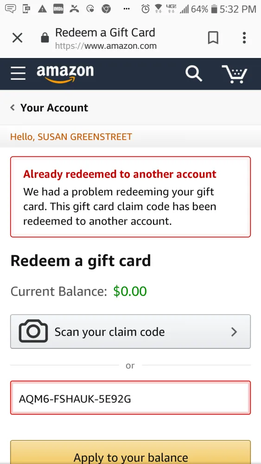Tap the arrow on Scan claim code
This screenshot has height=464, width=261.
234,332
